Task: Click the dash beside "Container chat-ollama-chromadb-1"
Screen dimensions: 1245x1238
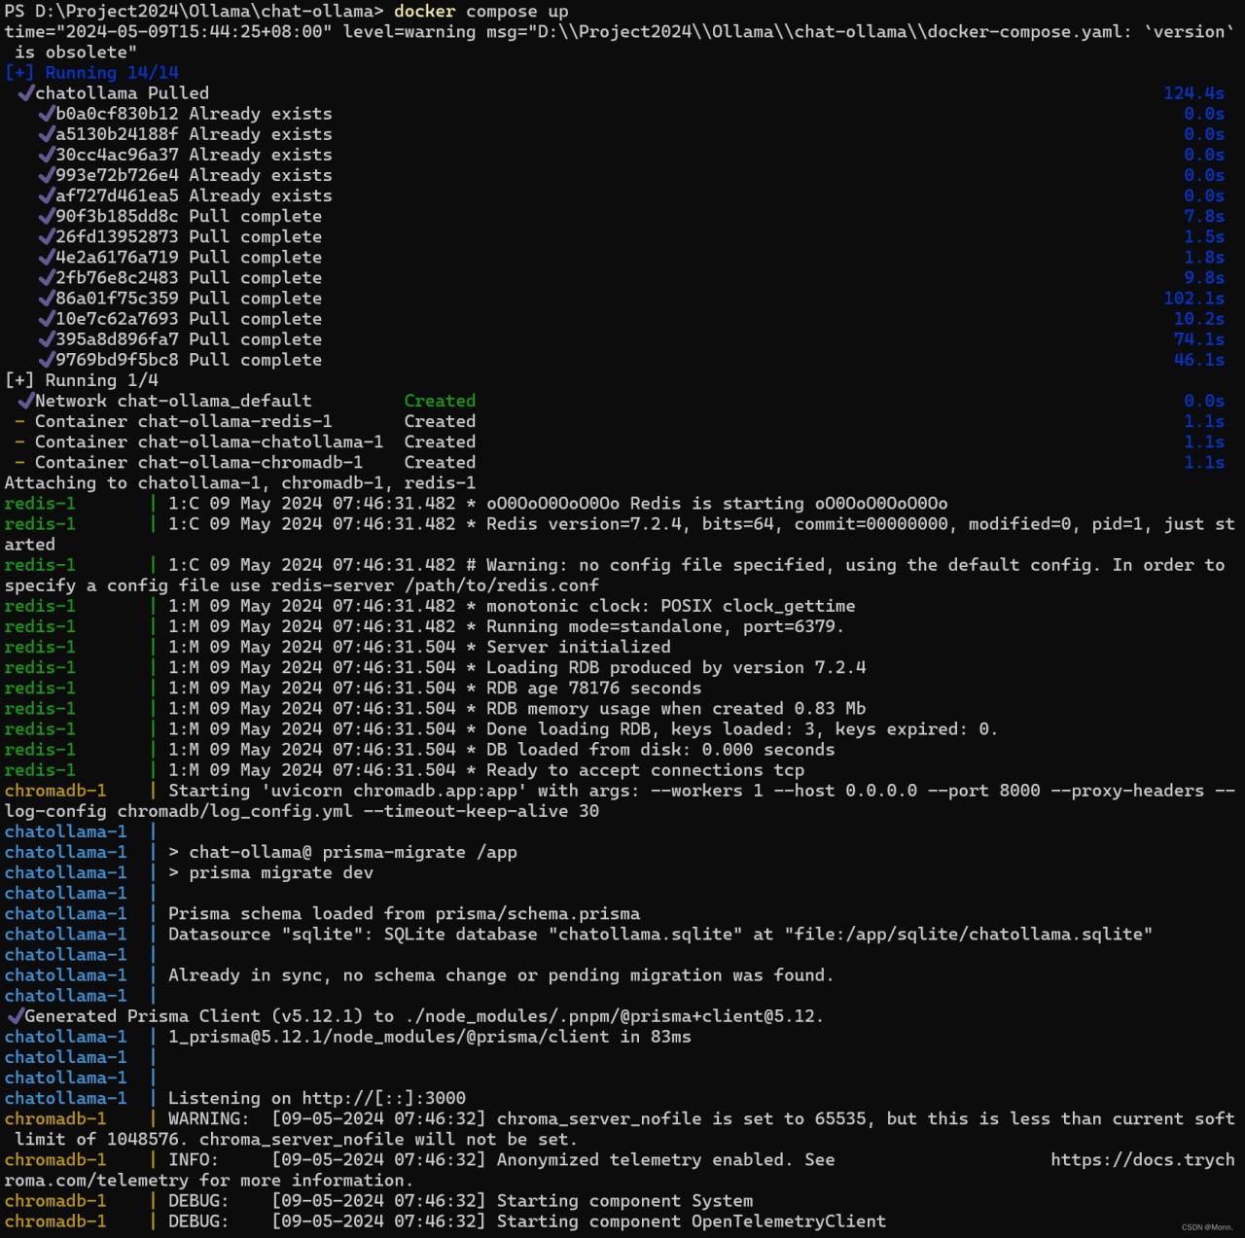Action: [18, 462]
